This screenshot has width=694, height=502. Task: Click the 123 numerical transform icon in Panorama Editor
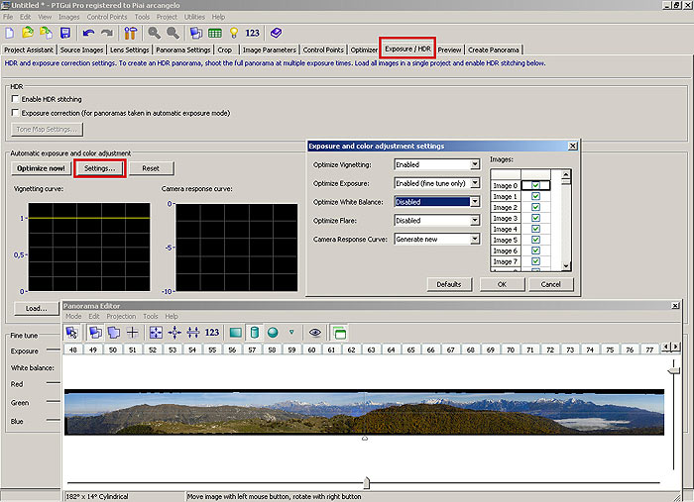coord(212,333)
